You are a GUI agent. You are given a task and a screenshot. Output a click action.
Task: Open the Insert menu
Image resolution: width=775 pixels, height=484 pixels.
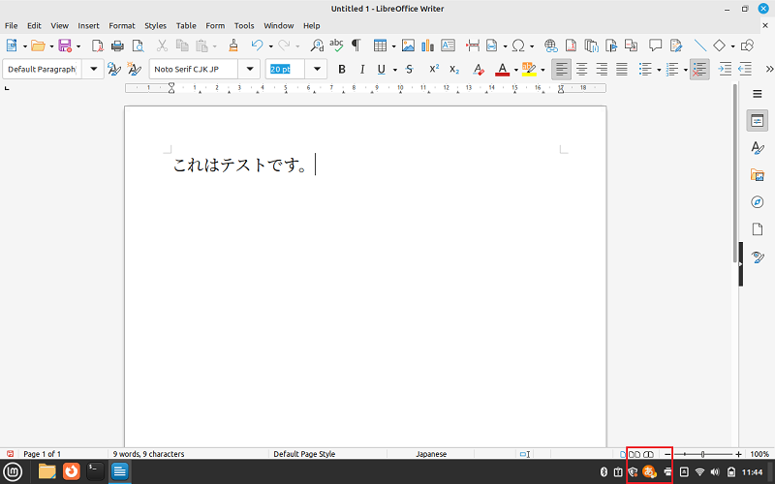point(88,26)
